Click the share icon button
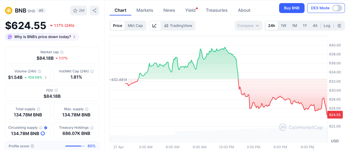The width and height of the screenshot is (349, 150). [94, 11]
